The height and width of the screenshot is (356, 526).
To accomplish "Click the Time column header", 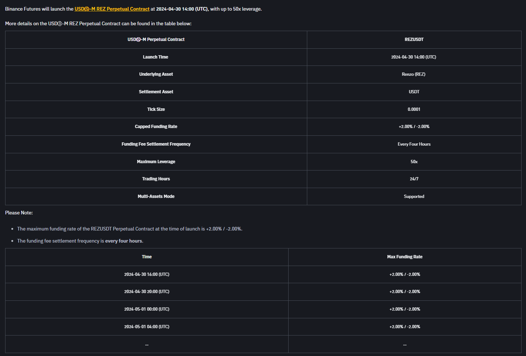I will [x=147, y=257].
